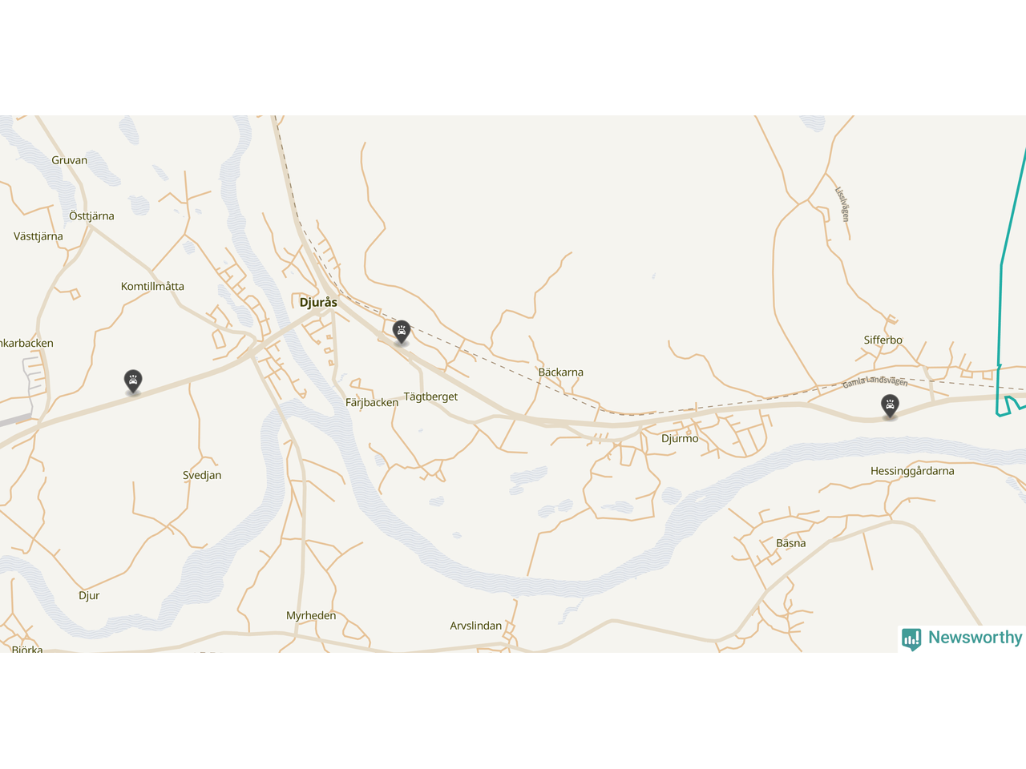Click the accident marker near Hessinggårdarna
The height and width of the screenshot is (769, 1026).
coord(890,406)
